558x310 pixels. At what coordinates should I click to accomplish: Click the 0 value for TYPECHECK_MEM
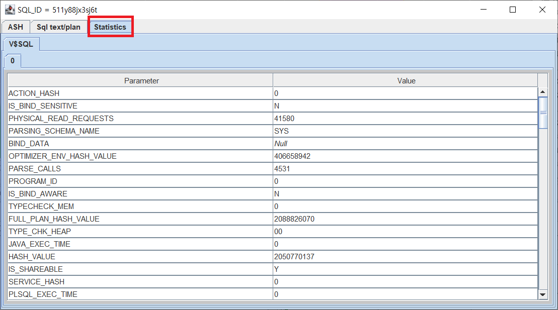coord(406,206)
